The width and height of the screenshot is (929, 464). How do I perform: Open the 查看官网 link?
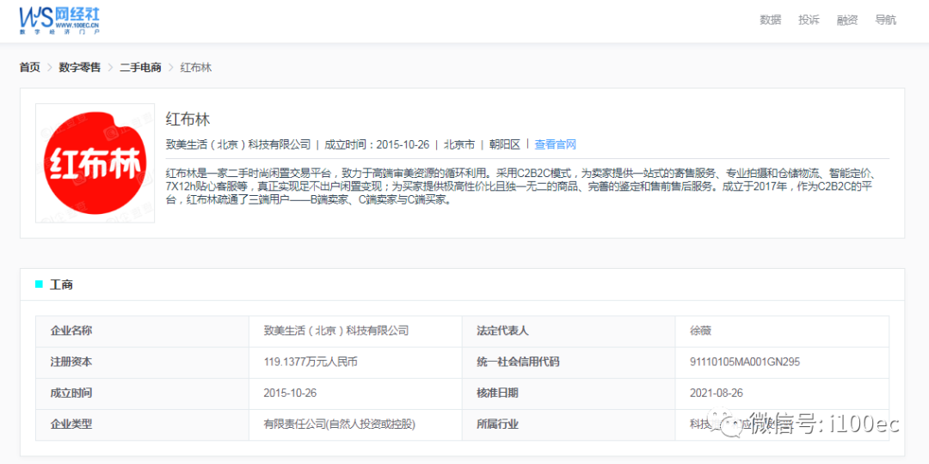coord(555,144)
